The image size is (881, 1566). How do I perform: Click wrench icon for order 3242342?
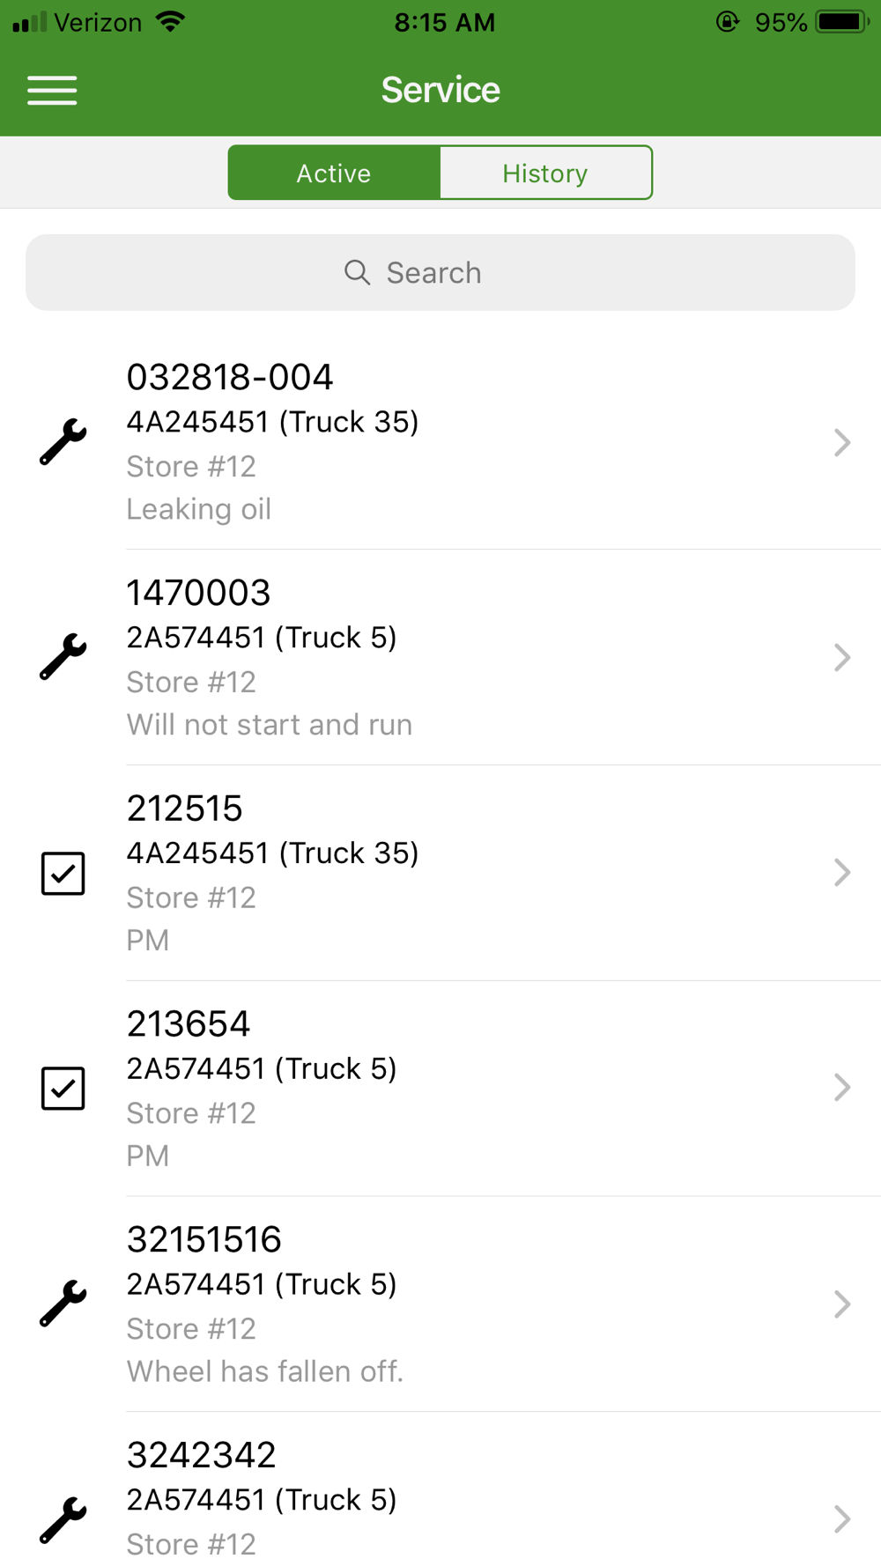click(x=63, y=1519)
